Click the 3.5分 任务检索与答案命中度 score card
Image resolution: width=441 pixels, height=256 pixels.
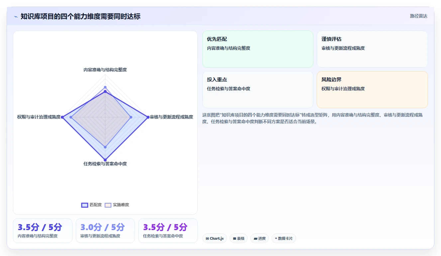point(168,230)
